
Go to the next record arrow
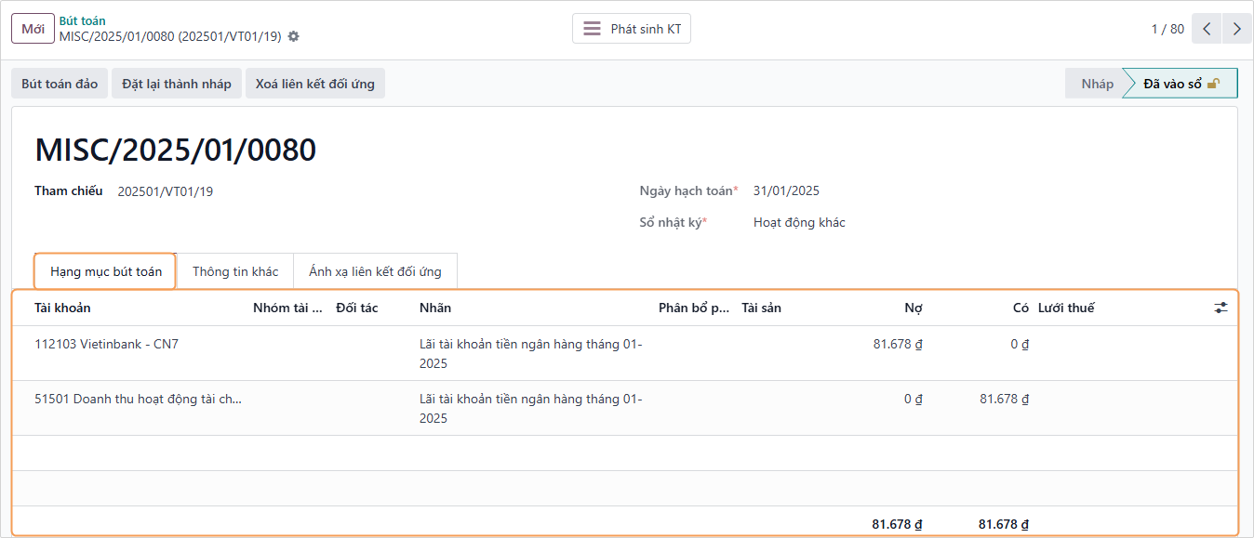point(1237,29)
